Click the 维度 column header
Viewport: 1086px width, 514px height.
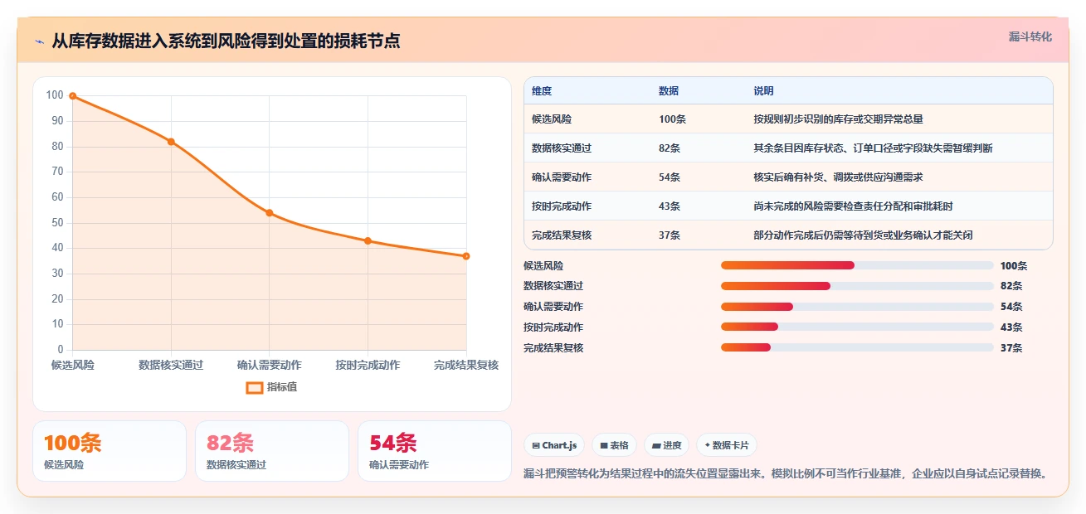point(542,91)
